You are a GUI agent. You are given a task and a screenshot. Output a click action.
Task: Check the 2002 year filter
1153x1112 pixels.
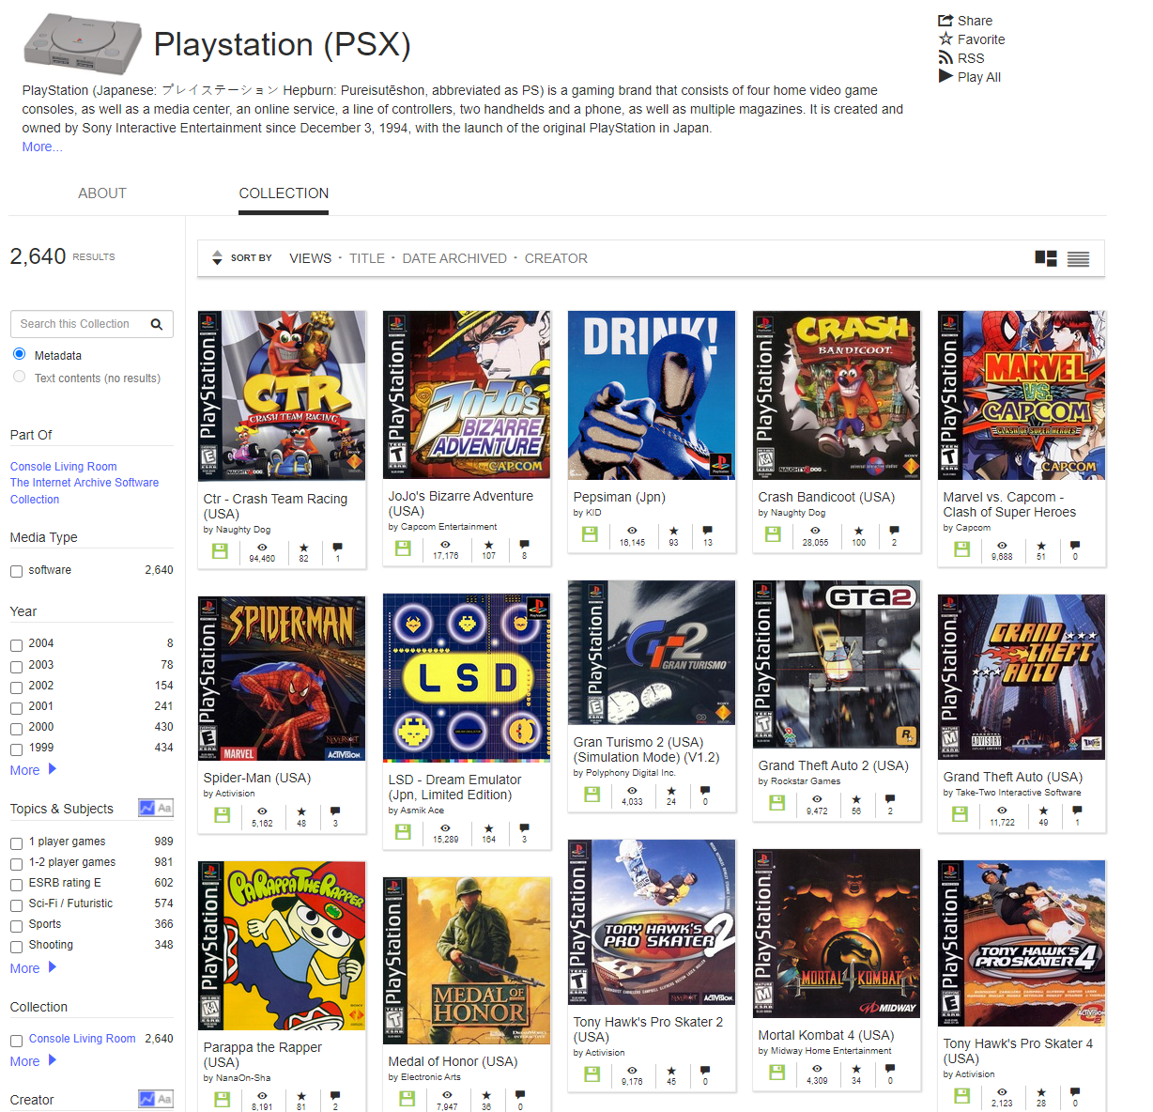point(16,687)
